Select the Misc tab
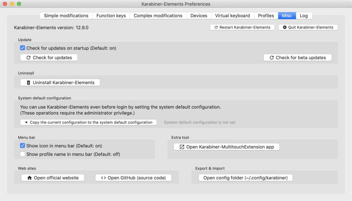 pyautogui.click(x=287, y=16)
